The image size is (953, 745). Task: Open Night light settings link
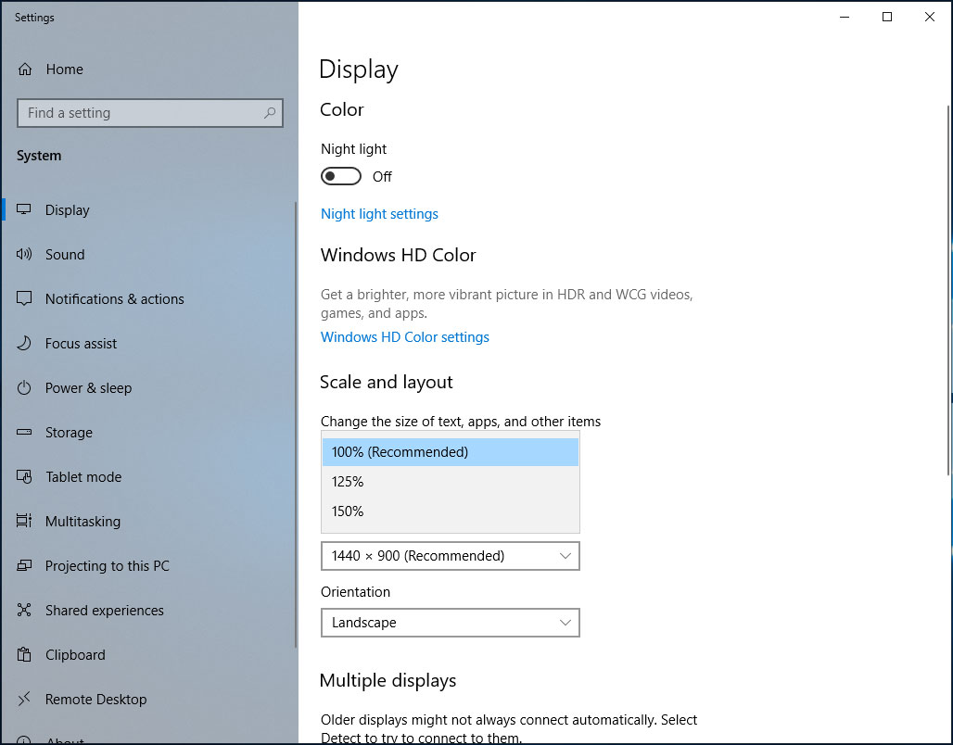(379, 214)
